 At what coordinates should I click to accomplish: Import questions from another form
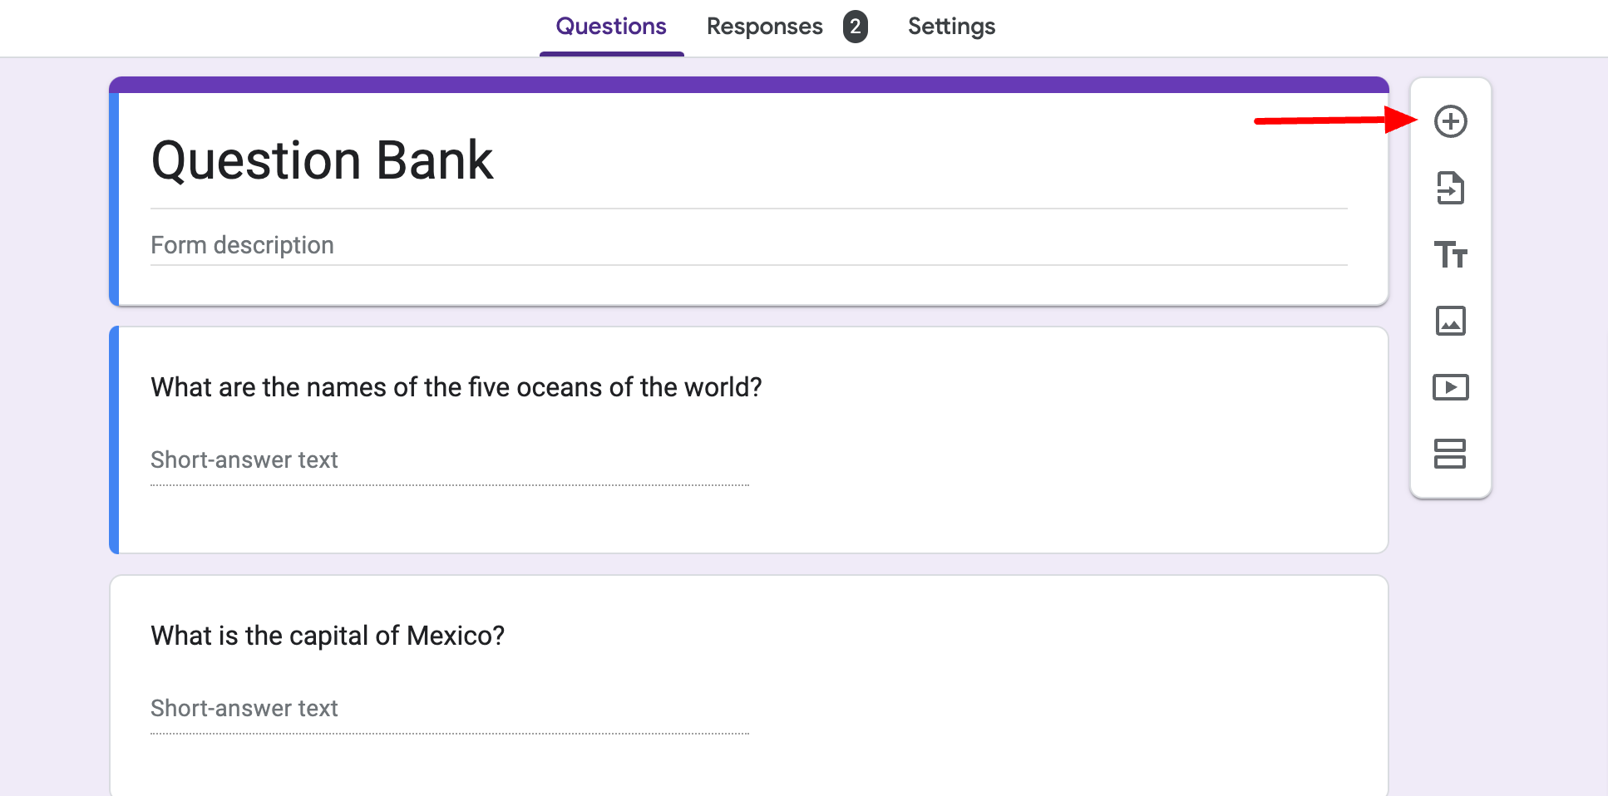(1450, 189)
